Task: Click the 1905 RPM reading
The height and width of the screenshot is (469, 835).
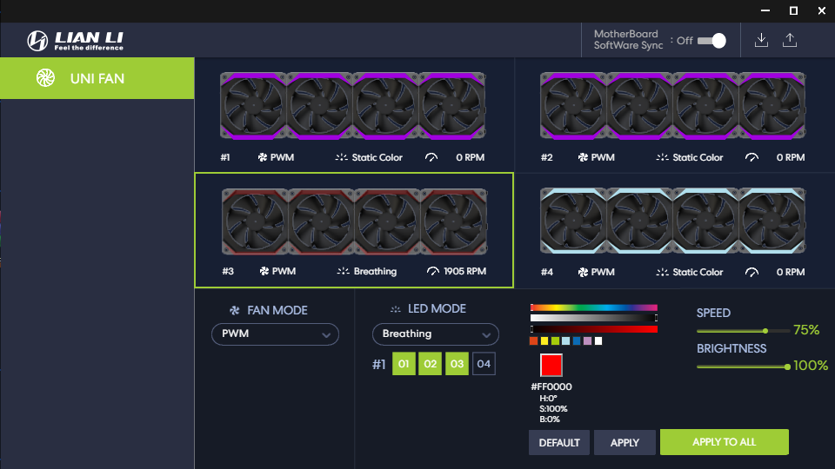Action: click(464, 271)
